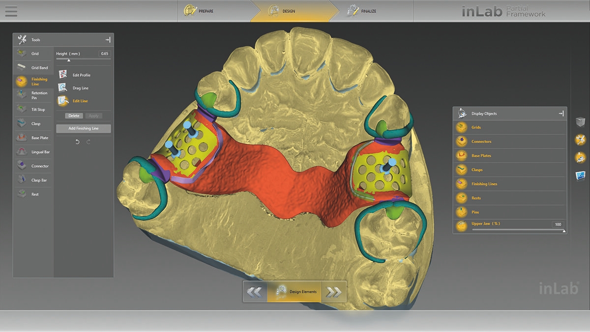The width and height of the screenshot is (590, 332).
Task: Select the Grid Band tool icon
Action: coord(21,67)
